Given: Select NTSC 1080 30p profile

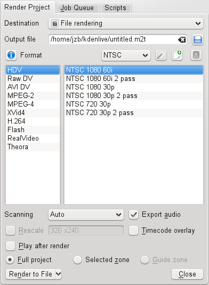Looking at the screenshot, I should [134, 87].
